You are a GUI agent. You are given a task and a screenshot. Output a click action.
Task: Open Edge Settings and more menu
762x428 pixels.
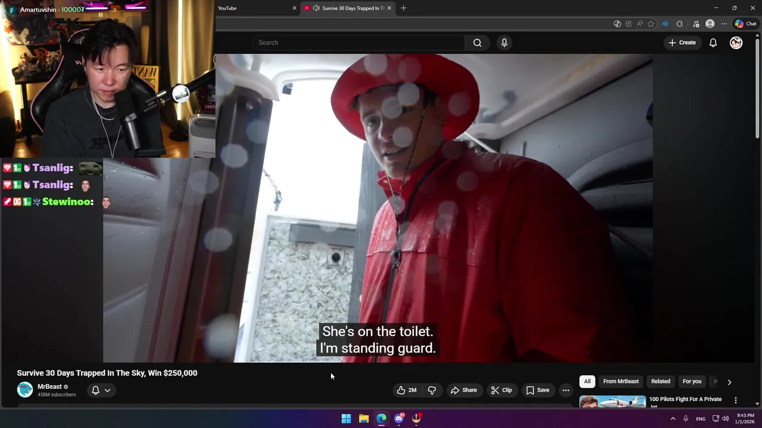tap(724, 24)
